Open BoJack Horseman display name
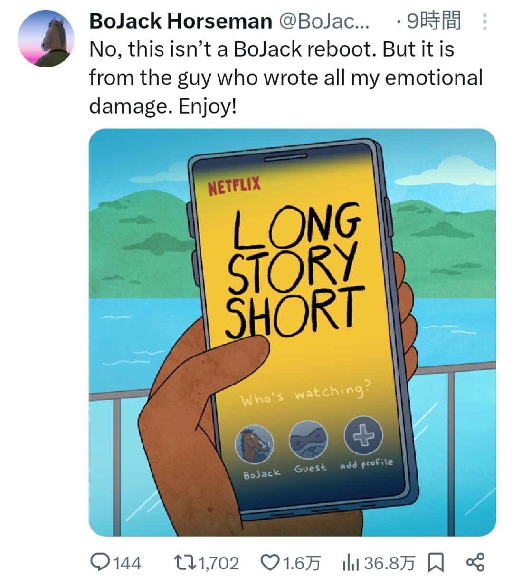513x587 pixels. (180, 21)
